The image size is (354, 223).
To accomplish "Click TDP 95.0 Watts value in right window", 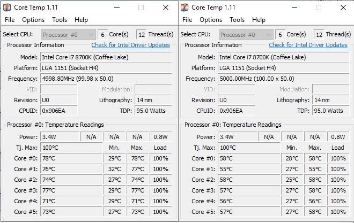I will [331, 111].
